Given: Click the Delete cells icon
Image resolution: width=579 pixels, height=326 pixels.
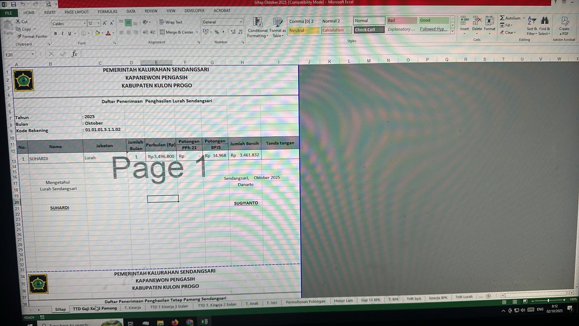Looking at the screenshot, I should (477, 24).
